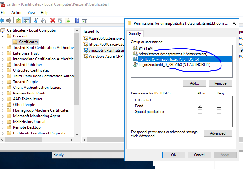Click the Windows Azure CRP certificate icon

(x=86, y=56)
